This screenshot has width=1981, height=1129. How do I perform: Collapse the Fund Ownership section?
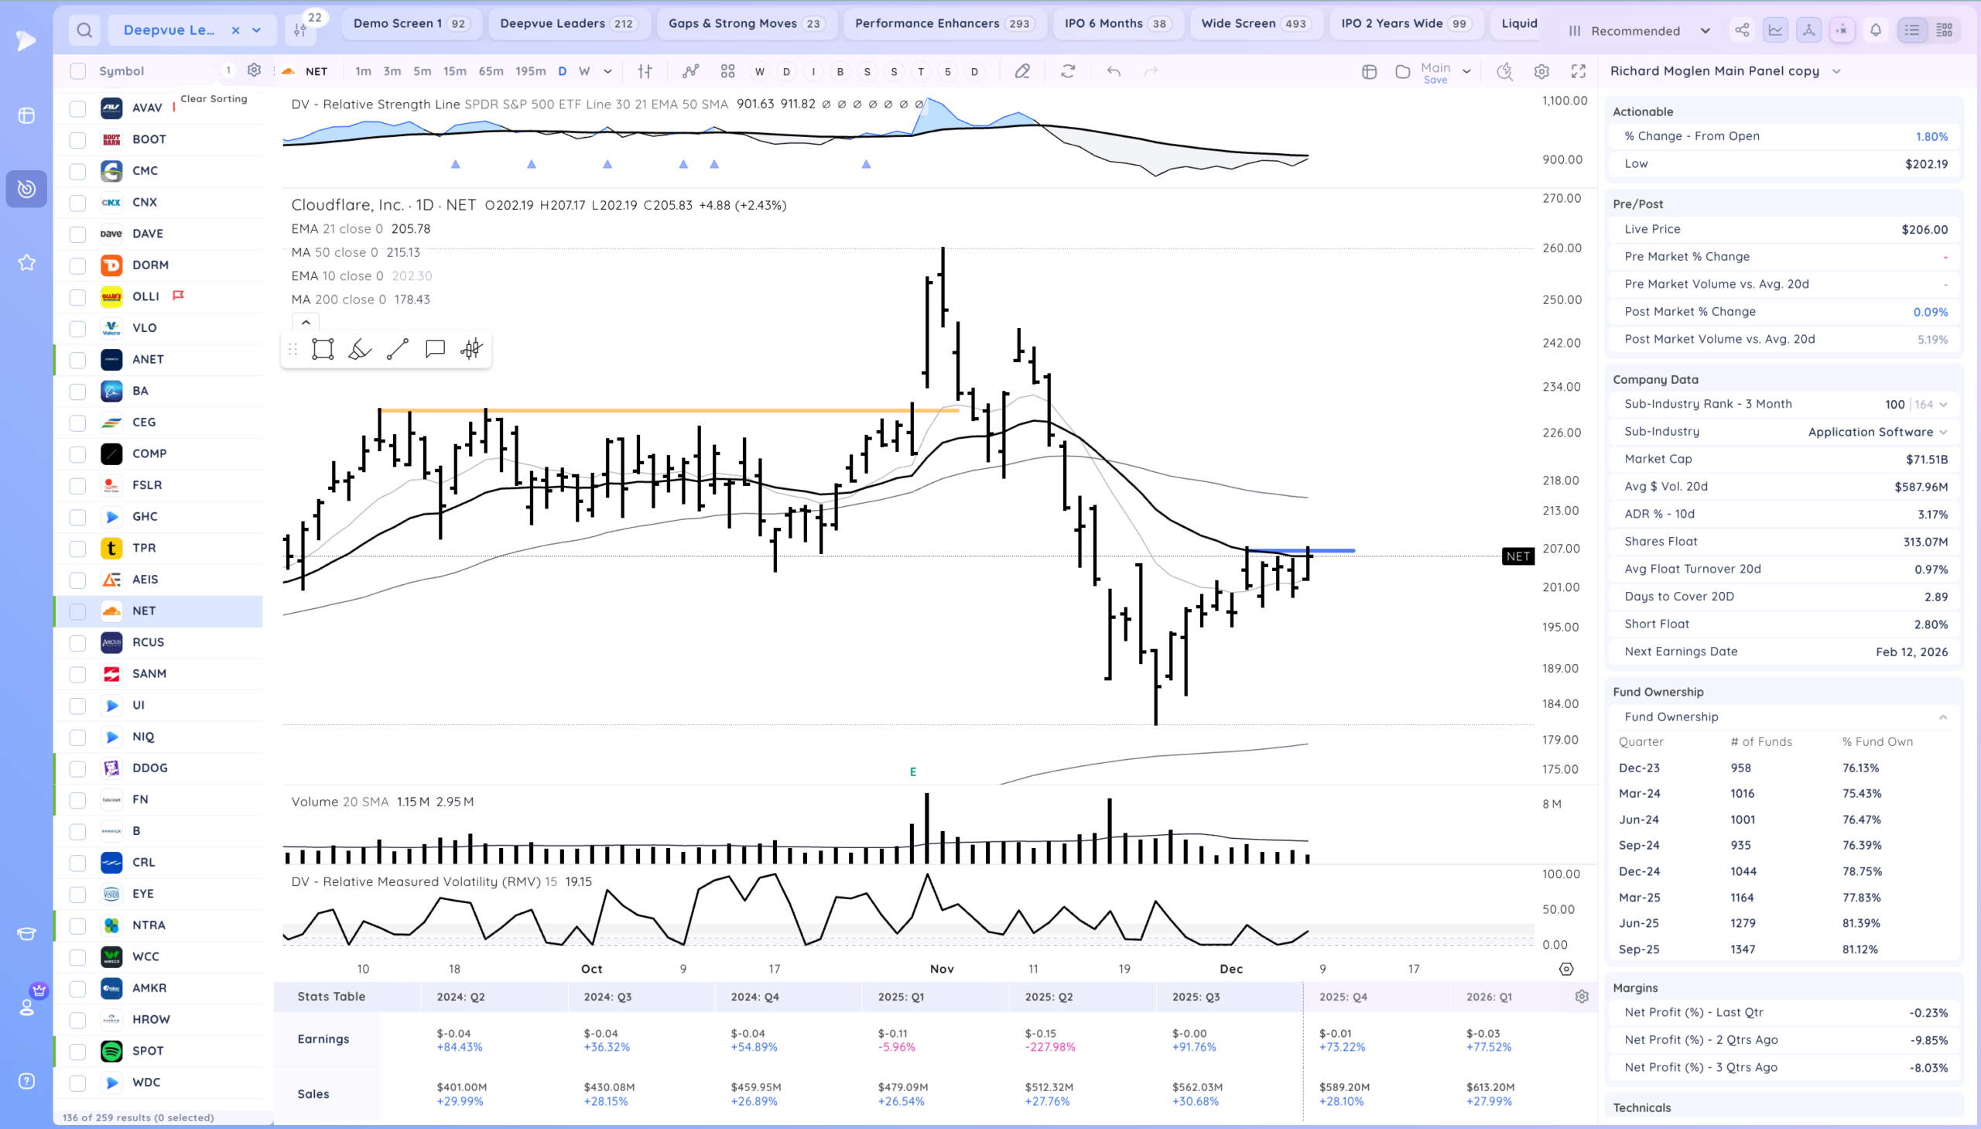(x=1943, y=717)
